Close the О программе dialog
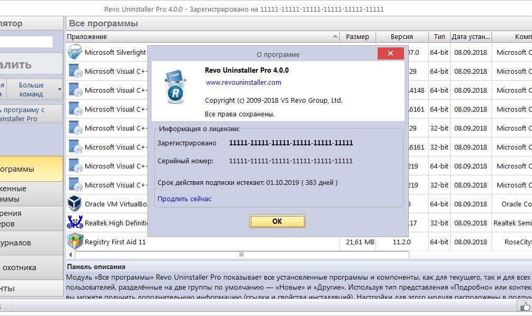 tap(390, 53)
